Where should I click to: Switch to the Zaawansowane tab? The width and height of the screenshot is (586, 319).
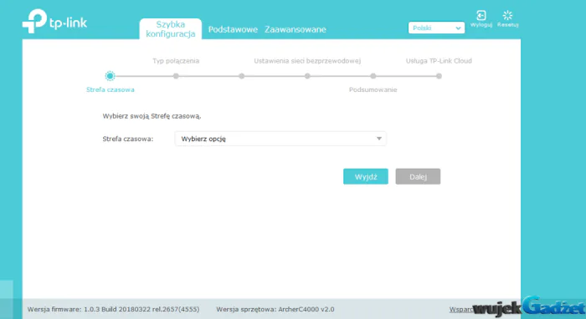click(296, 29)
